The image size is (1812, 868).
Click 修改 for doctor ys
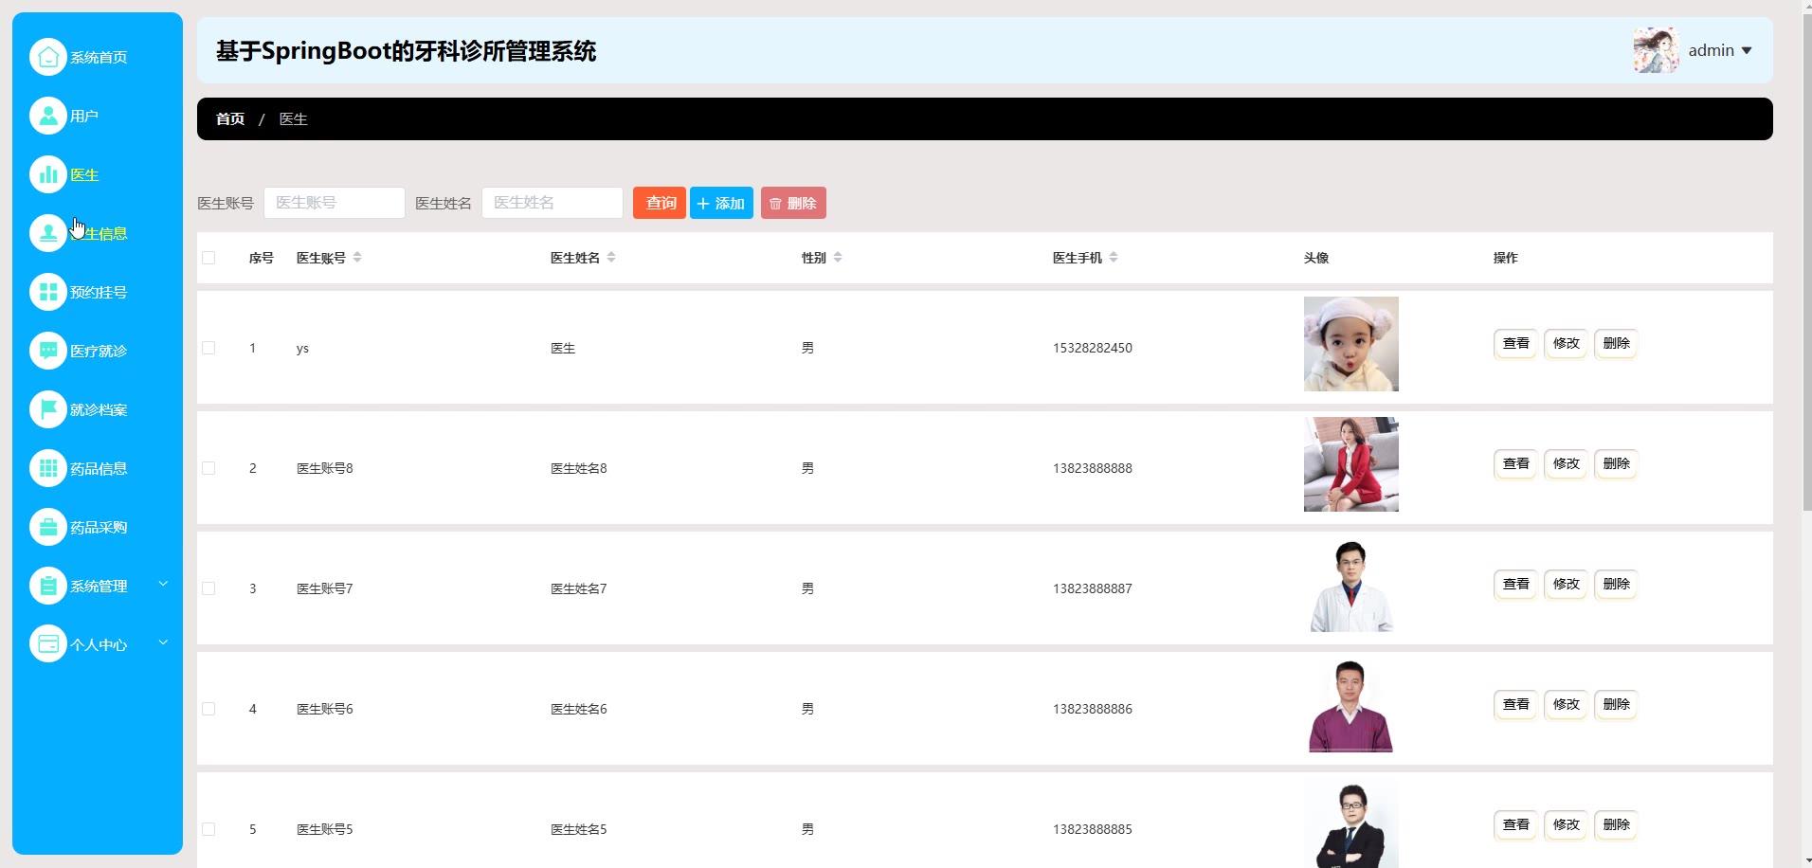click(1566, 343)
